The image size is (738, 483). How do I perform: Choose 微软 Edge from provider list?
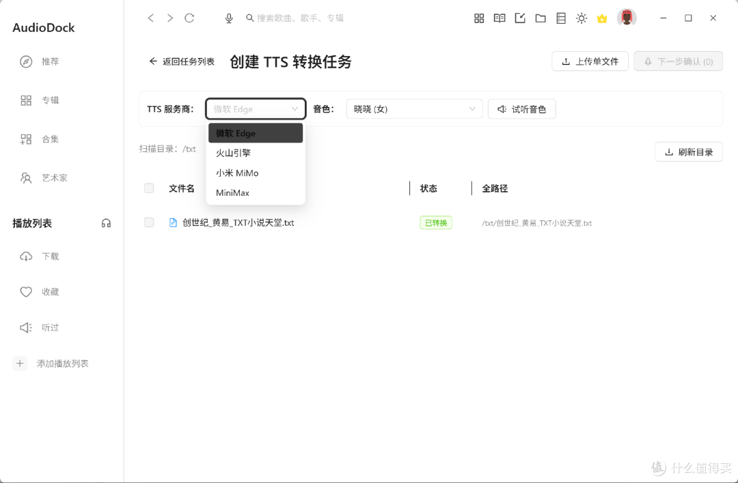click(x=256, y=133)
